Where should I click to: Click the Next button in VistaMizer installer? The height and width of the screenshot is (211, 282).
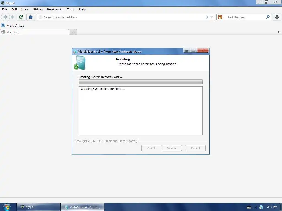[172, 148]
